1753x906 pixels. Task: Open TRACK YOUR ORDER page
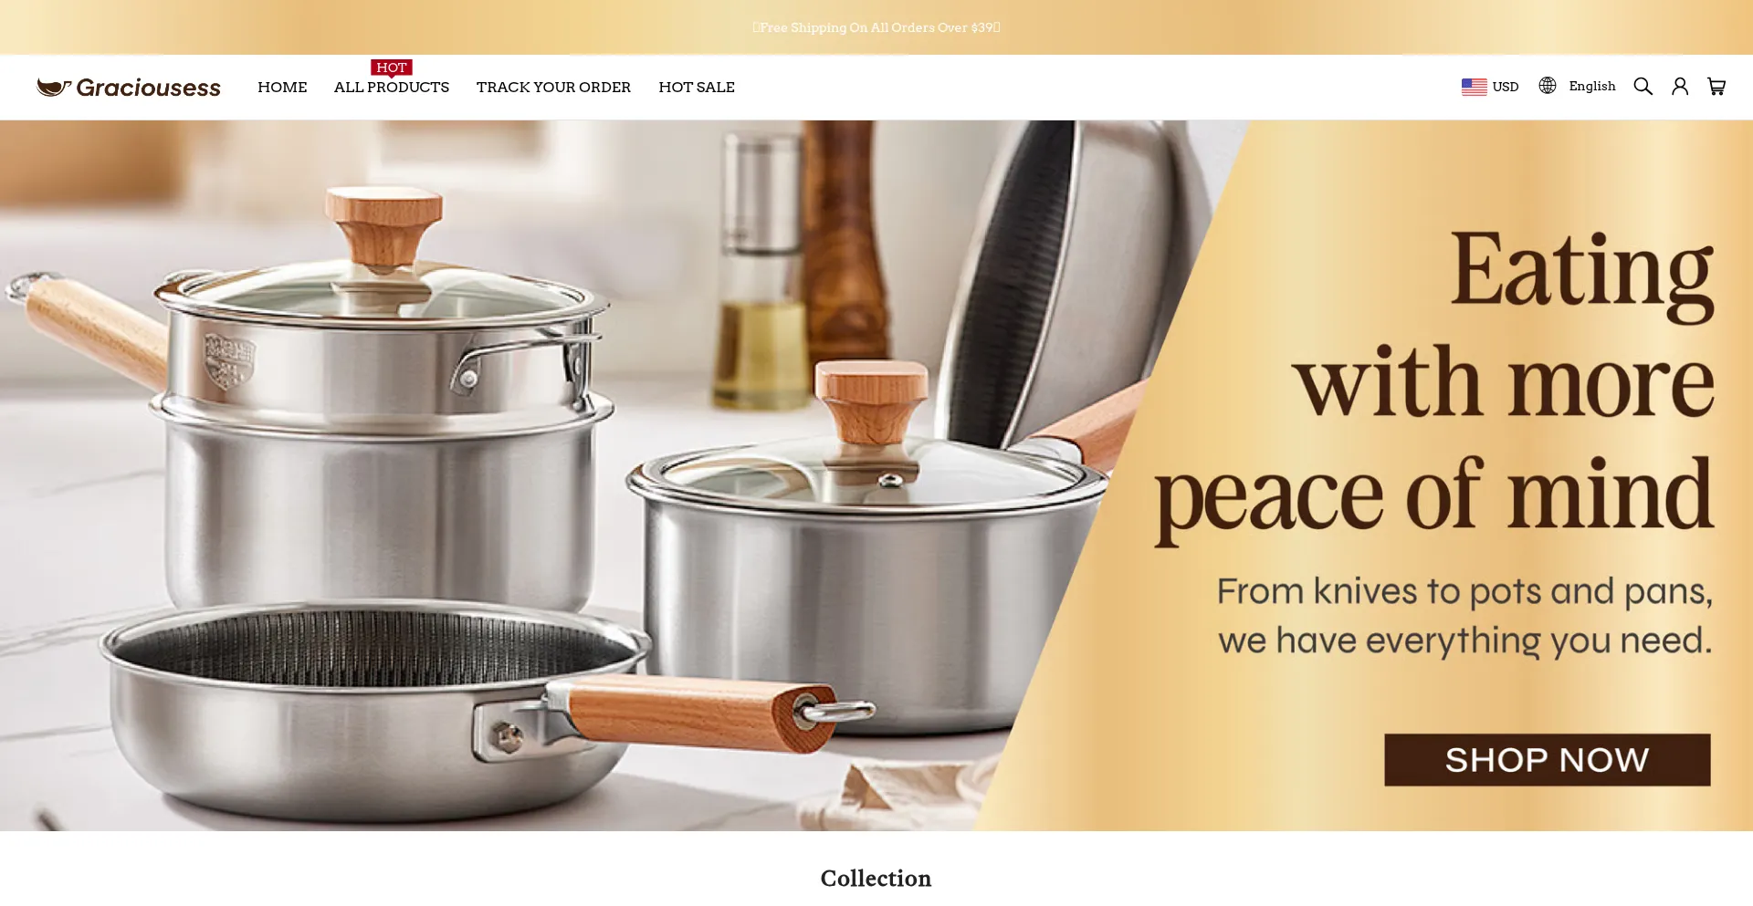[553, 88]
